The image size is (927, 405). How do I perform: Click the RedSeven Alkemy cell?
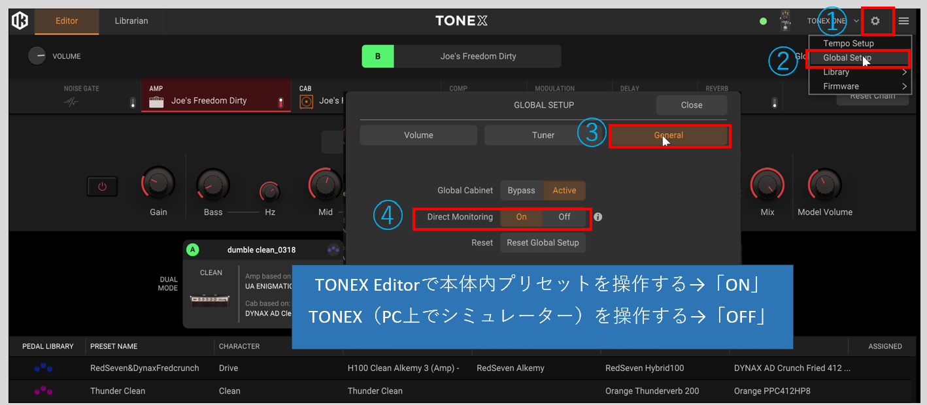(511, 368)
